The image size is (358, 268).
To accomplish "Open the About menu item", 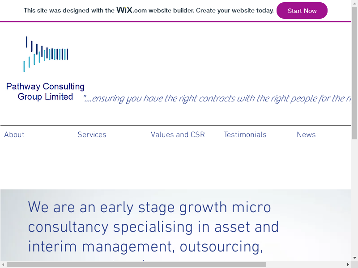I will click(14, 135).
